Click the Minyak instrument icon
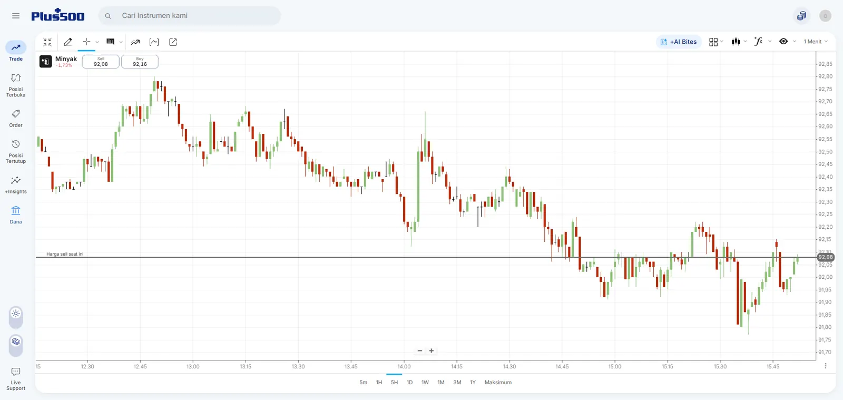843x400 pixels. pyautogui.click(x=46, y=62)
